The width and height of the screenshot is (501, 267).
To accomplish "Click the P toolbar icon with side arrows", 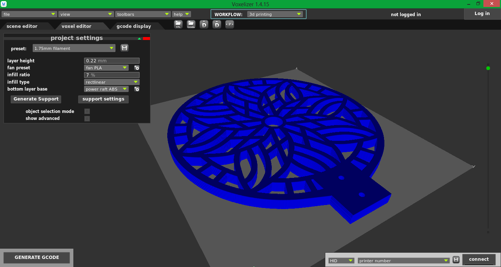I will pyautogui.click(x=230, y=24).
